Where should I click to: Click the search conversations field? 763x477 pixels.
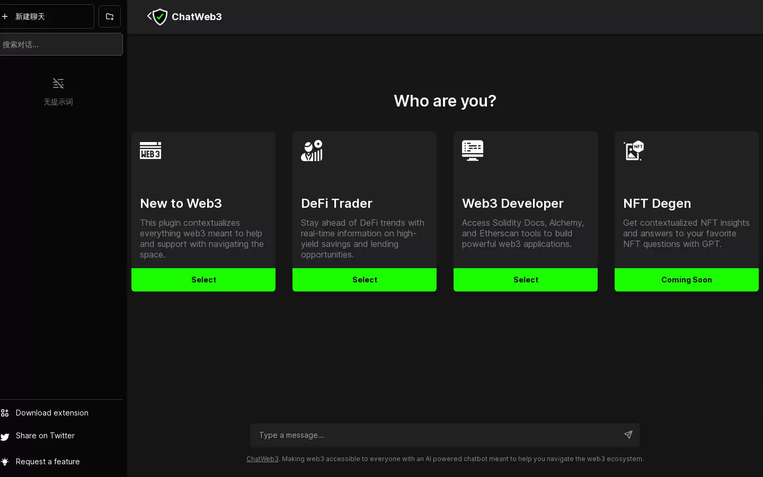pyautogui.click(x=61, y=45)
